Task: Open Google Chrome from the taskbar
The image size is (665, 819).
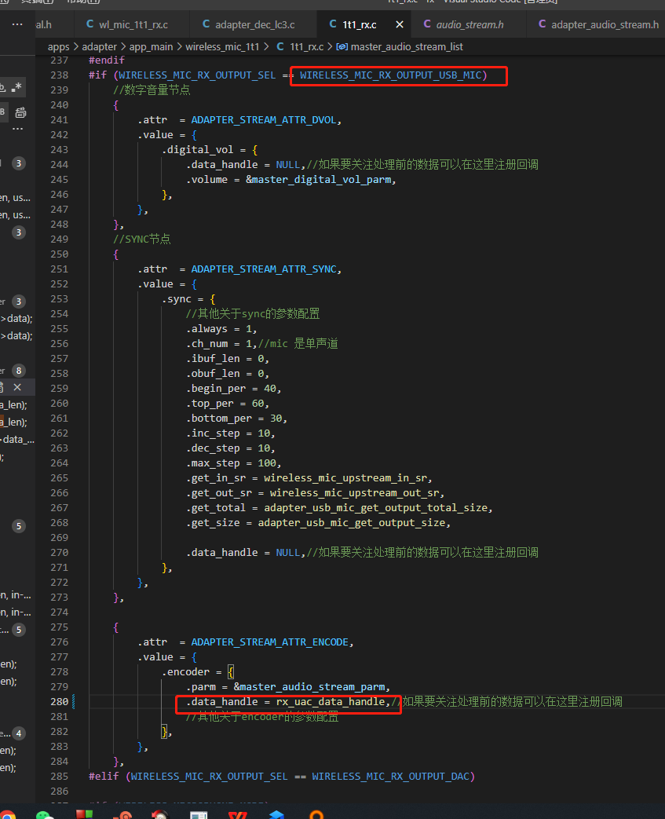Action: click(x=6, y=814)
